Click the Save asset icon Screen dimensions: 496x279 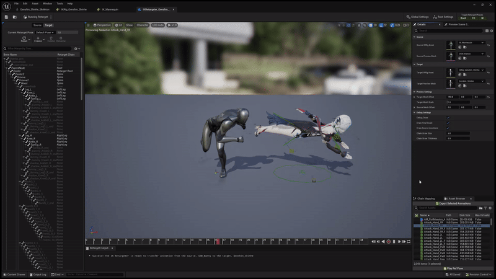click(6, 17)
